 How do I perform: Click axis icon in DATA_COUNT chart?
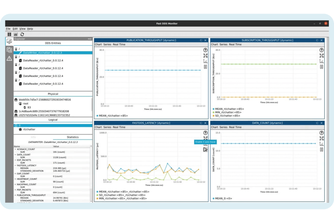click(322, 144)
